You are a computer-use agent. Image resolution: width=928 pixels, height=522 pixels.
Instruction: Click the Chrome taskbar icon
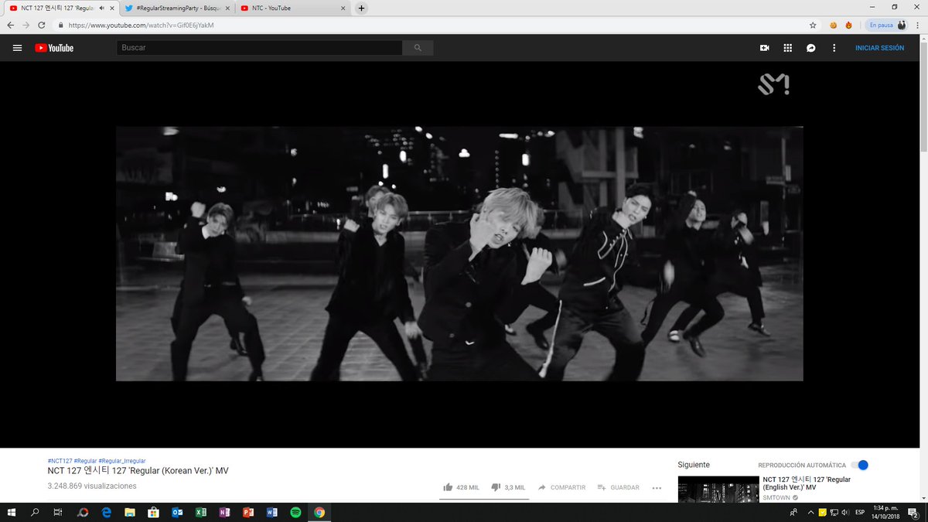(x=319, y=512)
